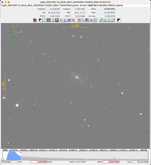Click the yellow minimize button in title bar
The width and height of the screenshot is (151, 165).
click(5, 2)
